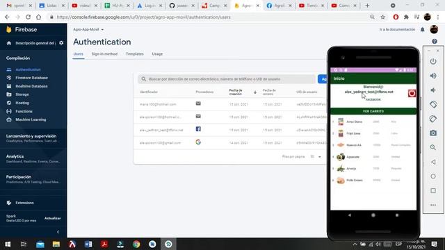The width and height of the screenshot is (445, 250).
Task: Select alex_yedrqrr_test@tfbnw.net Facebook user row
Action: coord(230,130)
